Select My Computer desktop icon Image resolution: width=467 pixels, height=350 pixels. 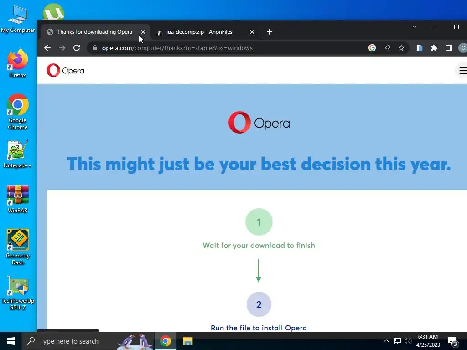[18, 19]
